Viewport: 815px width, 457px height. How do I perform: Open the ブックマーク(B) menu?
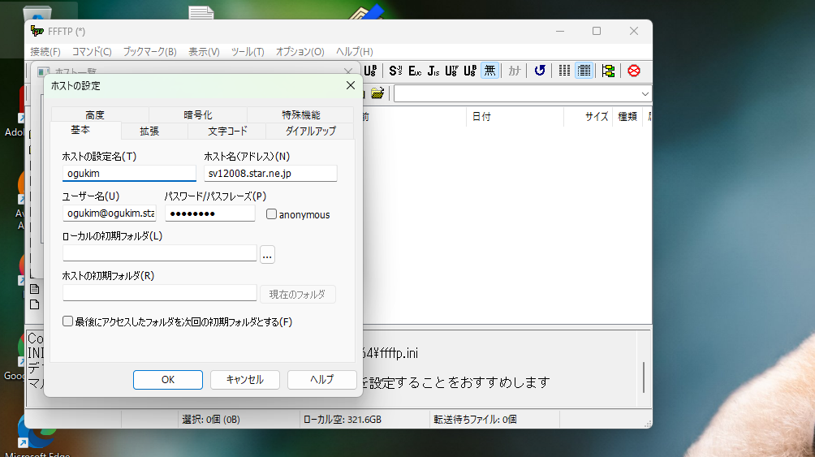(149, 51)
